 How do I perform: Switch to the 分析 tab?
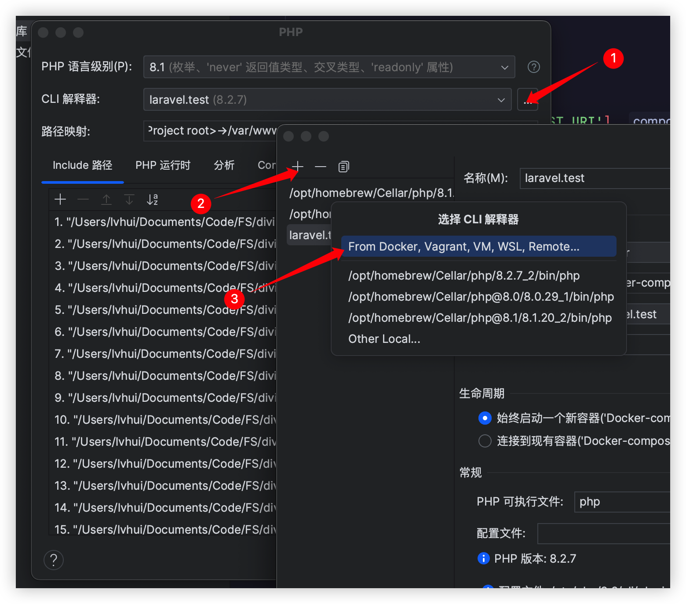(224, 165)
